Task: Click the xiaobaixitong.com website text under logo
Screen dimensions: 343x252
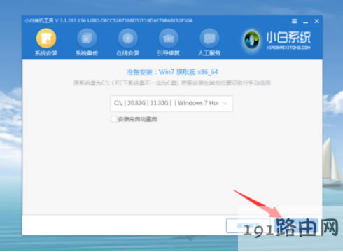Action: pyautogui.click(x=288, y=48)
